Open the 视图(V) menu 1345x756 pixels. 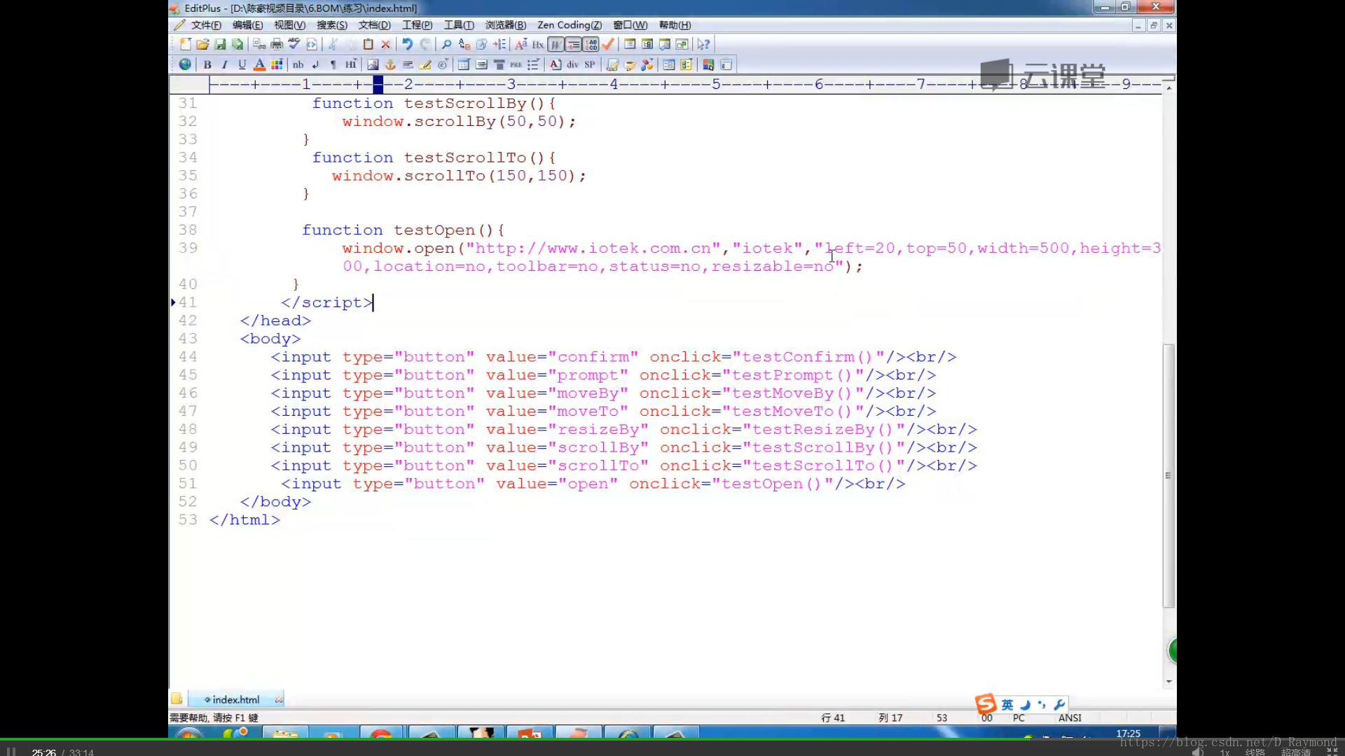pyautogui.click(x=289, y=25)
